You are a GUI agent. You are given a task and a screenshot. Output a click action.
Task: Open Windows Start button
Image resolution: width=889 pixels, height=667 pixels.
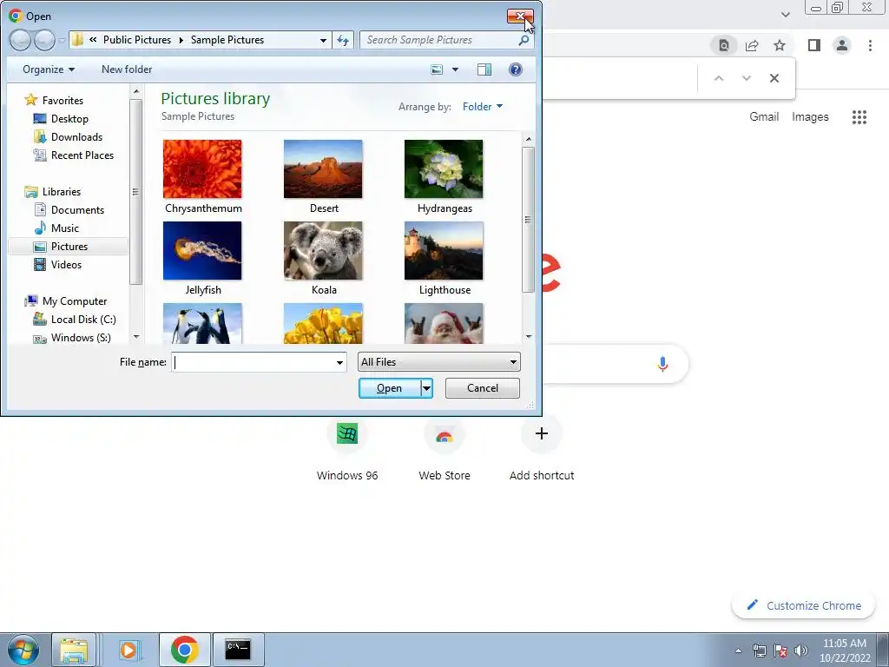click(23, 650)
